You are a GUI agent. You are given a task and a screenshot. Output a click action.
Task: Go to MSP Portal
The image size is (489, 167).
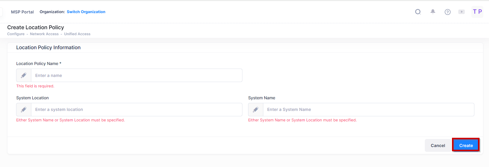pos(22,12)
